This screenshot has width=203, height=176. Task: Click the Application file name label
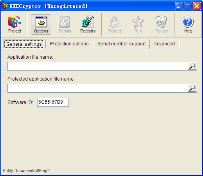(x=30, y=57)
